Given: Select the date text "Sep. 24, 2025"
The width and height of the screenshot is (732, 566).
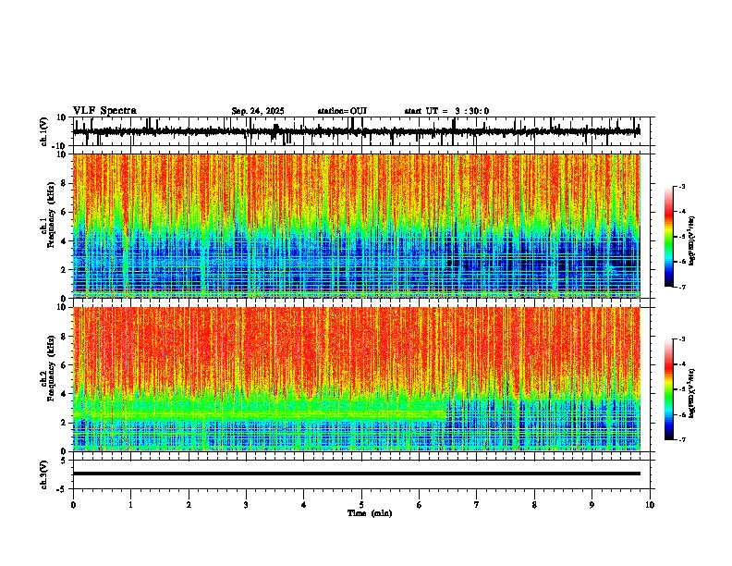Looking at the screenshot, I should (258, 111).
